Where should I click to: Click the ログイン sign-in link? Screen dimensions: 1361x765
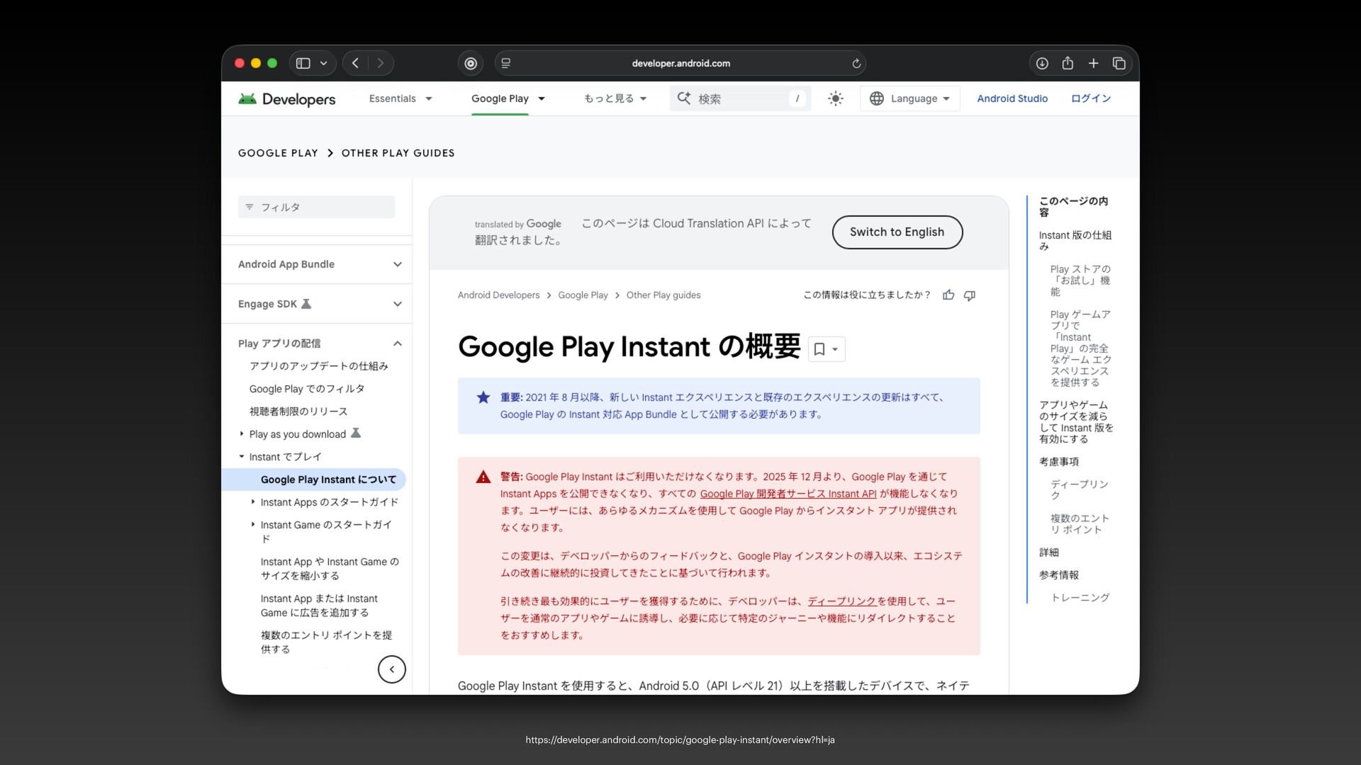(1091, 98)
